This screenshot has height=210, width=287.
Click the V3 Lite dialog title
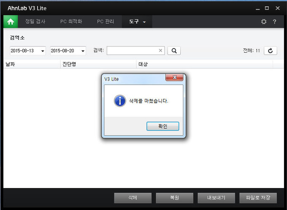pos(111,79)
